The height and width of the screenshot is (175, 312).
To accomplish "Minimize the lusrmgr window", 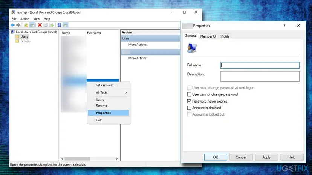I will click(x=173, y=12).
